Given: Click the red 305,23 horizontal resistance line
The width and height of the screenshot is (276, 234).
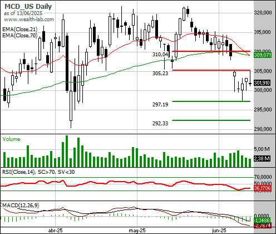Looking at the screenshot, I should coord(211,70).
